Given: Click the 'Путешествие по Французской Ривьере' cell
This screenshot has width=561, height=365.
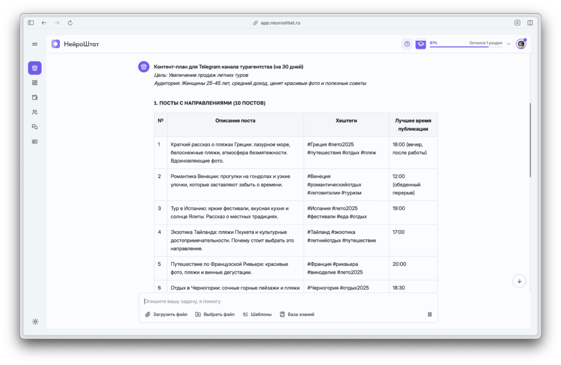Looking at the screenshot, I should pos(235,268).
